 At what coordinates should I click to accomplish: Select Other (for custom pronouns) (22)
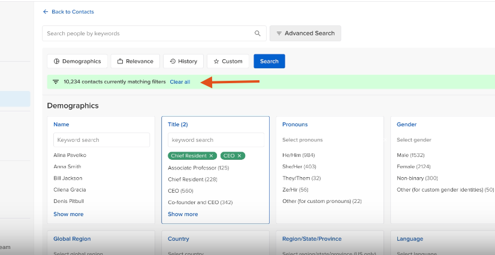tap(322, 201)
